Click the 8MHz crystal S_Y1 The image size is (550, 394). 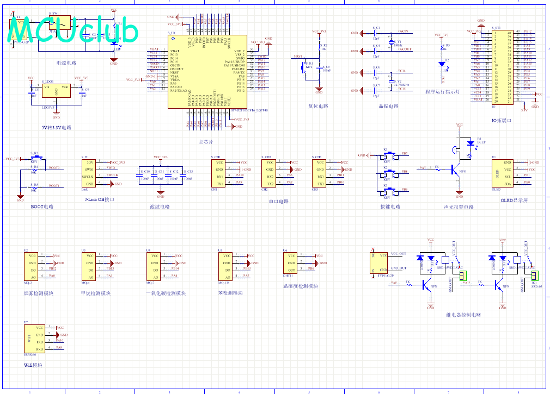[392, 43]
